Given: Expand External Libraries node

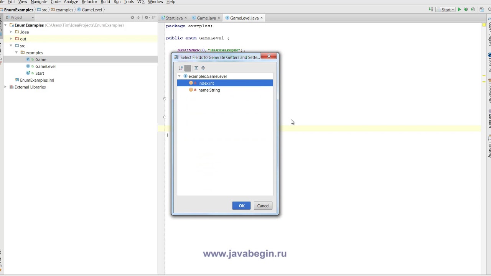Looking at the screenshot, I should (5, 87).
